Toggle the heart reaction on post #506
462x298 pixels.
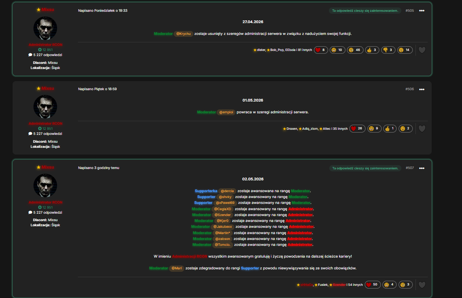(422, 129)
